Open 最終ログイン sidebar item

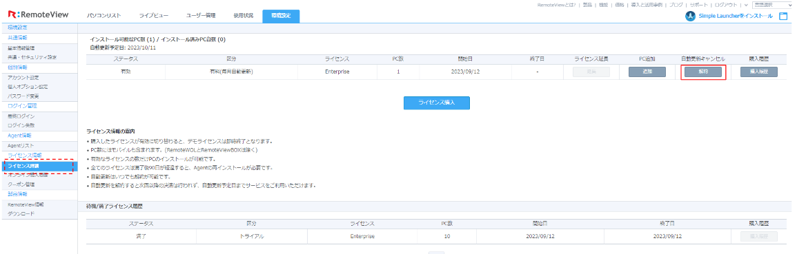21,116
